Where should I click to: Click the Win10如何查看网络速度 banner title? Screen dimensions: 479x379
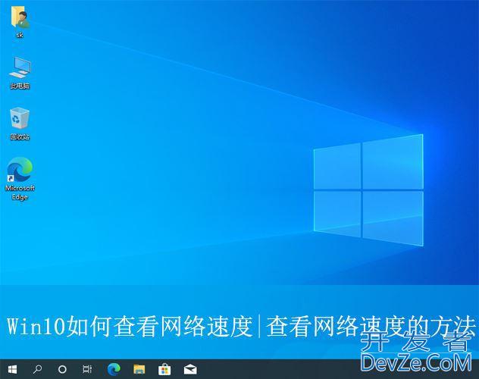[x=129, y=326]
